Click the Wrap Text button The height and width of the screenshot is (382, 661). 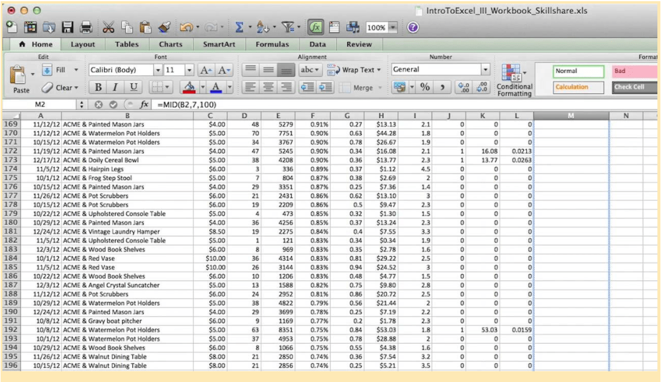click(x=354, y=70)
